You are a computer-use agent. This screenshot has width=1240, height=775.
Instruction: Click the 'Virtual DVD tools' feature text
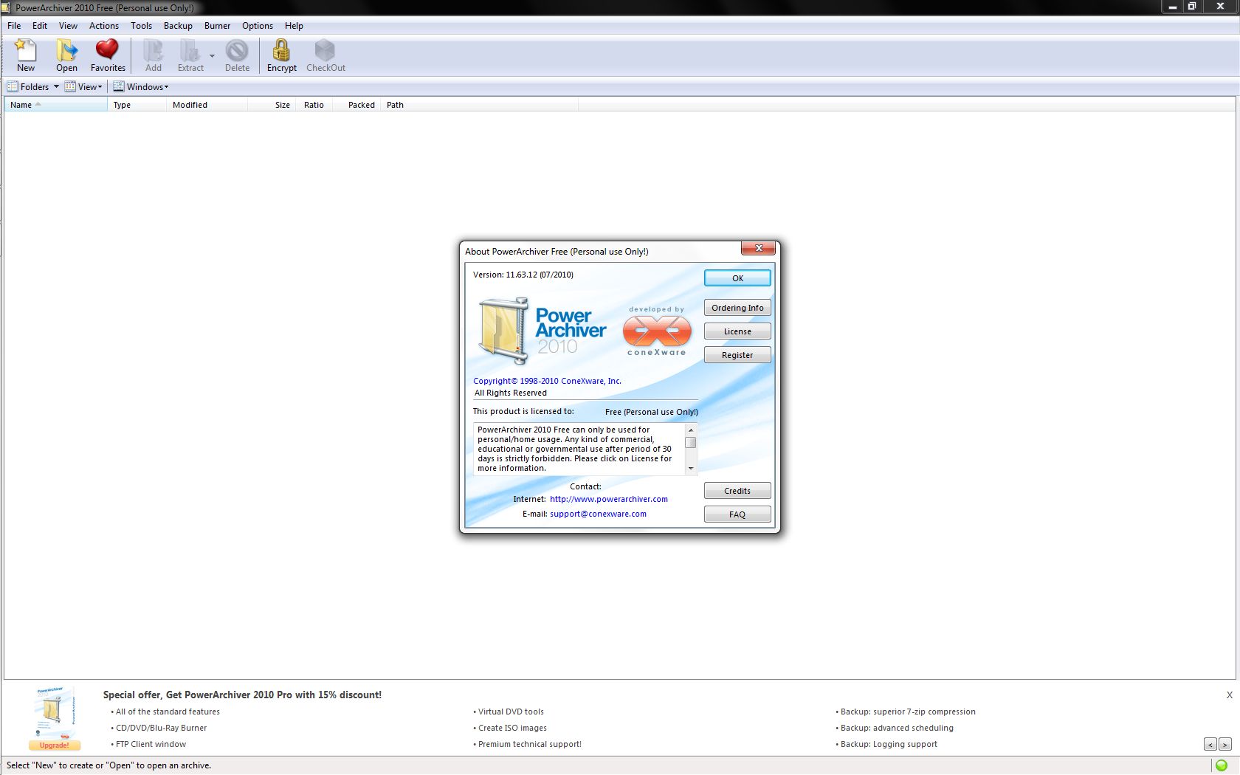pyautogui.click(x=511, y=712)
